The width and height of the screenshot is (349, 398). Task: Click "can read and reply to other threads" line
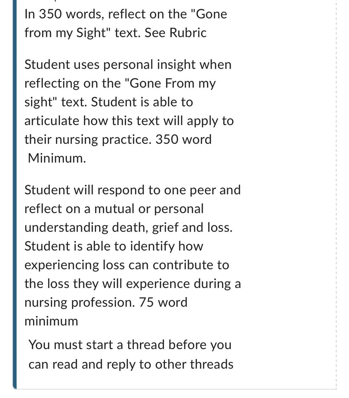131,364
